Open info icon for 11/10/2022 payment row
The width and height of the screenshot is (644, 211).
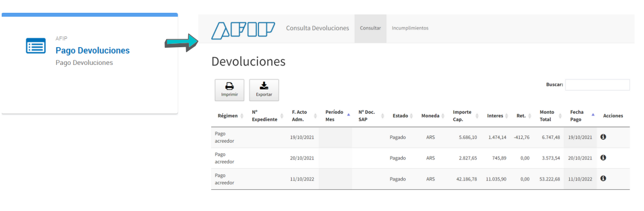pyautogui.click(x=603, y=178)
